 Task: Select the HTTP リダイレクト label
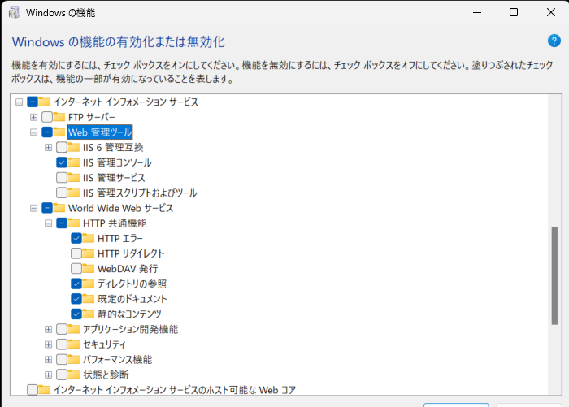click(131, 253)
